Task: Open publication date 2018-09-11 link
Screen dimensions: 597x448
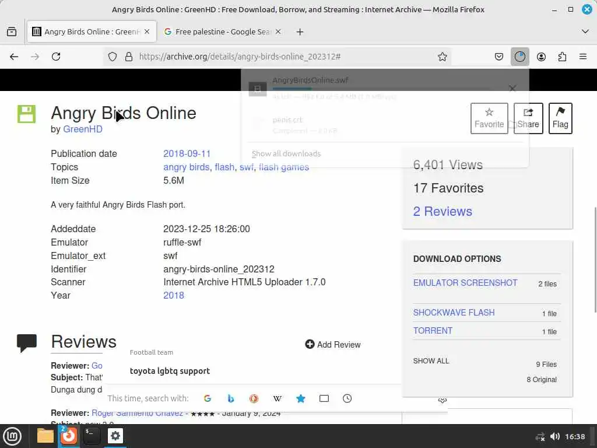Action: (187, 153)
